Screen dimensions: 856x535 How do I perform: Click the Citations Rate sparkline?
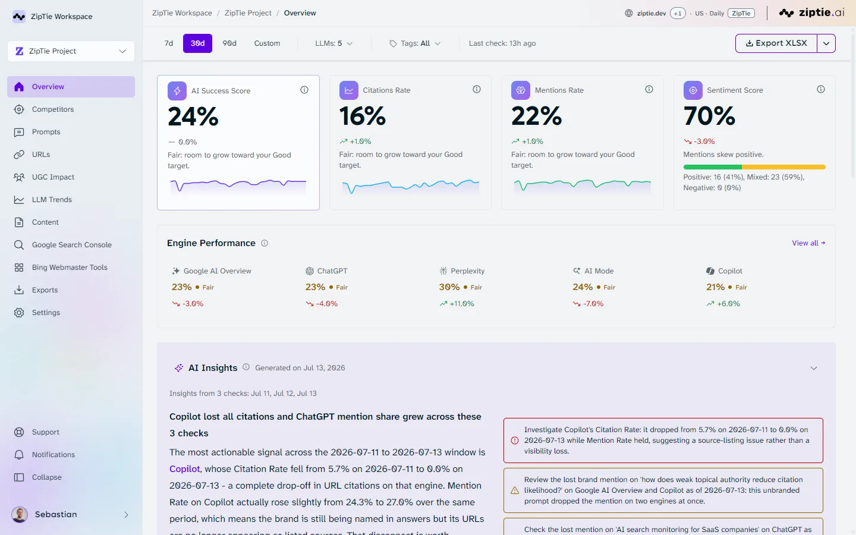(411, 186)
